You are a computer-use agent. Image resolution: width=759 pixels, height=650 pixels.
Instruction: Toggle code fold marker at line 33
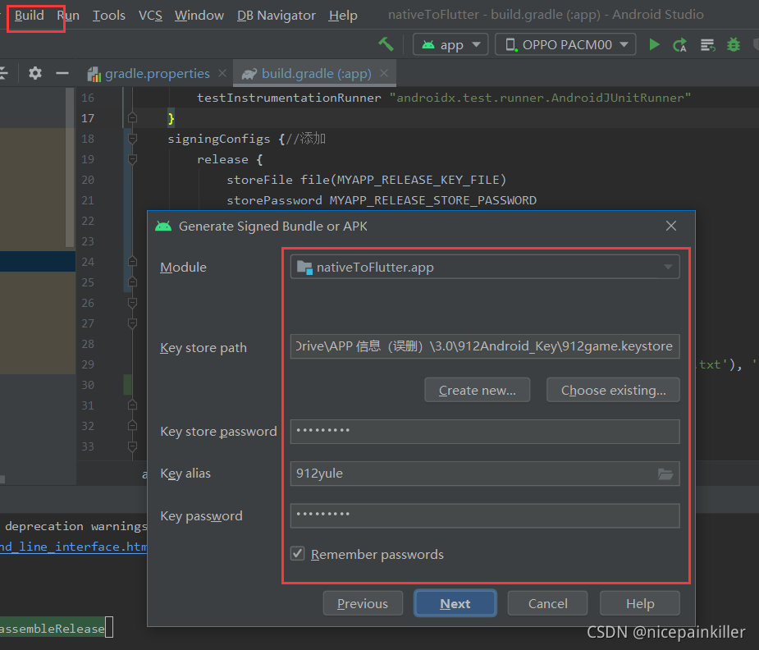pyautogui.click(x=132, y=446)
